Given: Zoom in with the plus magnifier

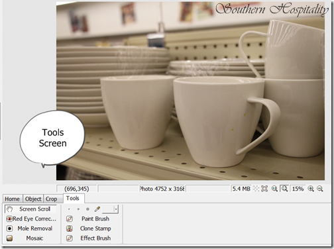Looking at the screenshot, I should (311, 189).
